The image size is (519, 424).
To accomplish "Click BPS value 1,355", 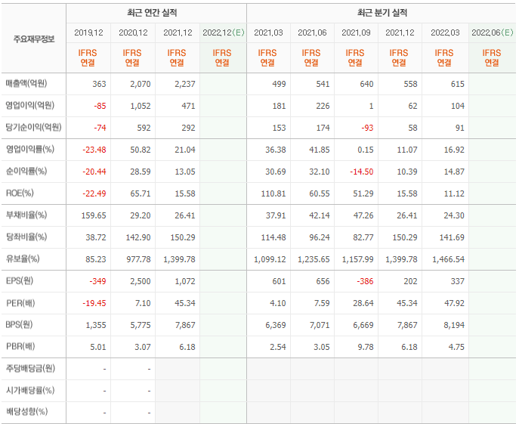I will click(96, 325).
